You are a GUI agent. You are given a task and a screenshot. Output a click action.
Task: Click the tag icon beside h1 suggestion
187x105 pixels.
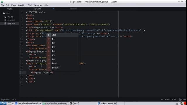point(49,39)
